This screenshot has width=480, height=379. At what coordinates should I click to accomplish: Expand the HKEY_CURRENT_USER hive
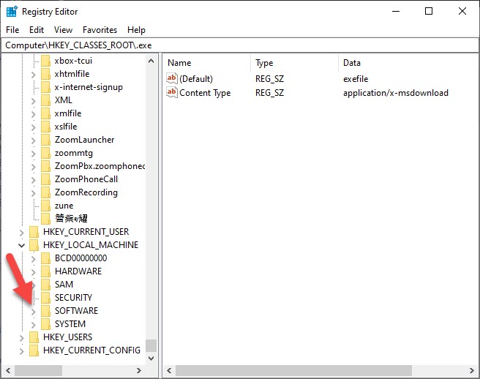click(x=21, y=232)
